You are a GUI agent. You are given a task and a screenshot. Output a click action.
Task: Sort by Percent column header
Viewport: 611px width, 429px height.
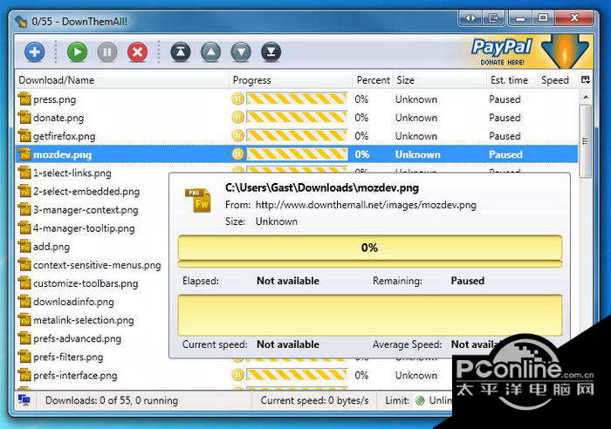point(373,80)
